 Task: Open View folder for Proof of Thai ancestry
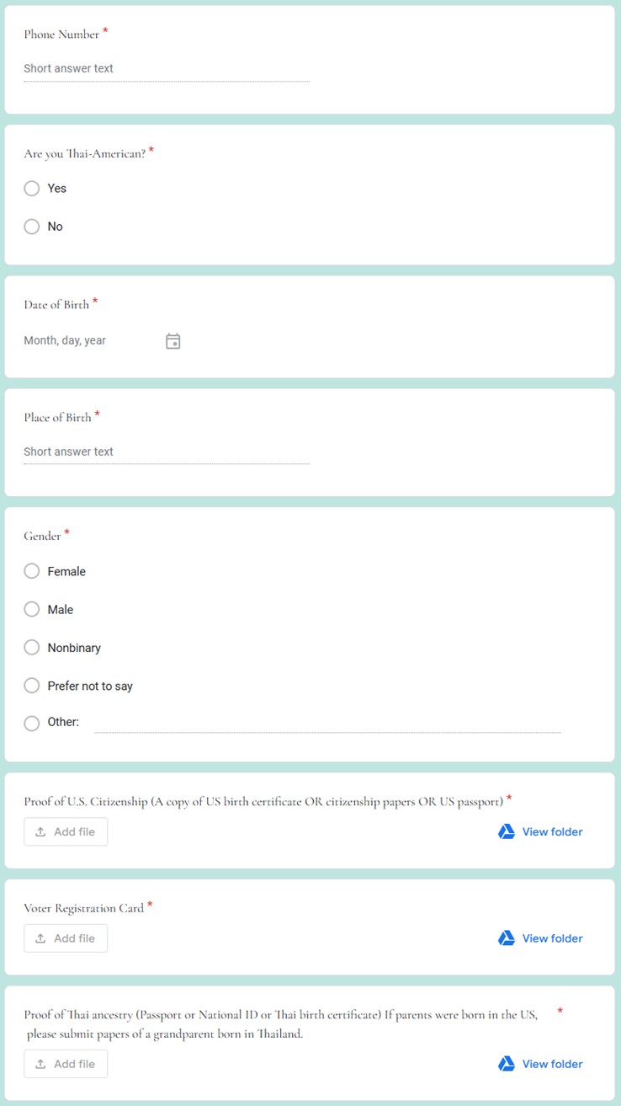[551, 1064]
